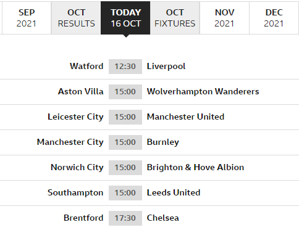Open the Watford team link
Screen dimensions: 299x238
click(x=86, y=66)
